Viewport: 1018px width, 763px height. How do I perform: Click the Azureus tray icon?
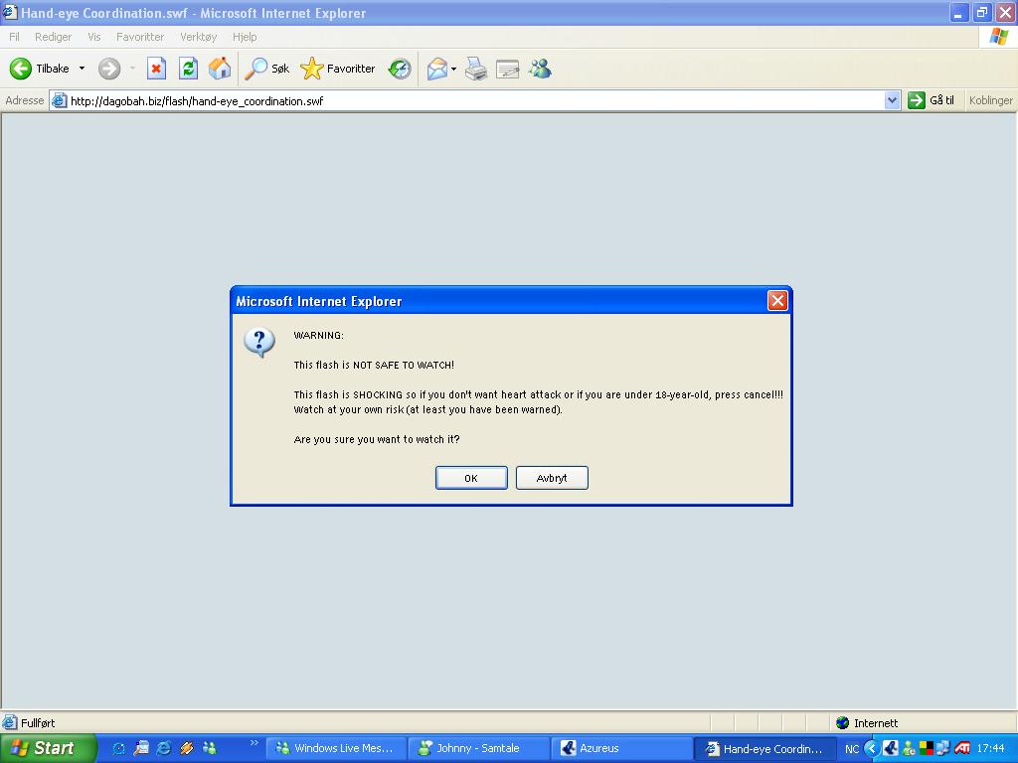891,748
